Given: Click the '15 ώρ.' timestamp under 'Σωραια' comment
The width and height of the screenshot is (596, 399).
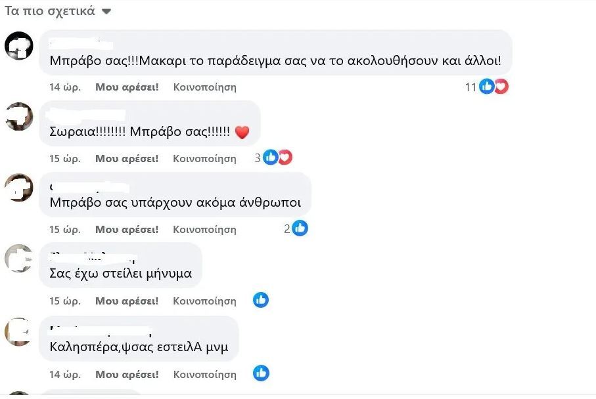Looking at the screenshot, I should point(65,158).
